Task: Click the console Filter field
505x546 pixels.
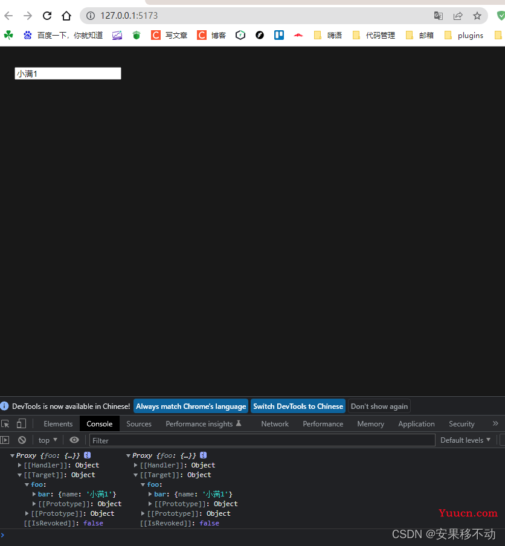Action: tap(262, 440)
